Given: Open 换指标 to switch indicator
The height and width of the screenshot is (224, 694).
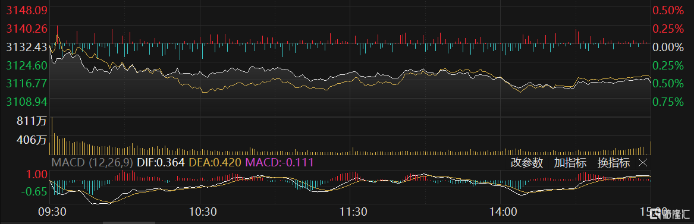Looking at the screenshot, I should 614,163.
